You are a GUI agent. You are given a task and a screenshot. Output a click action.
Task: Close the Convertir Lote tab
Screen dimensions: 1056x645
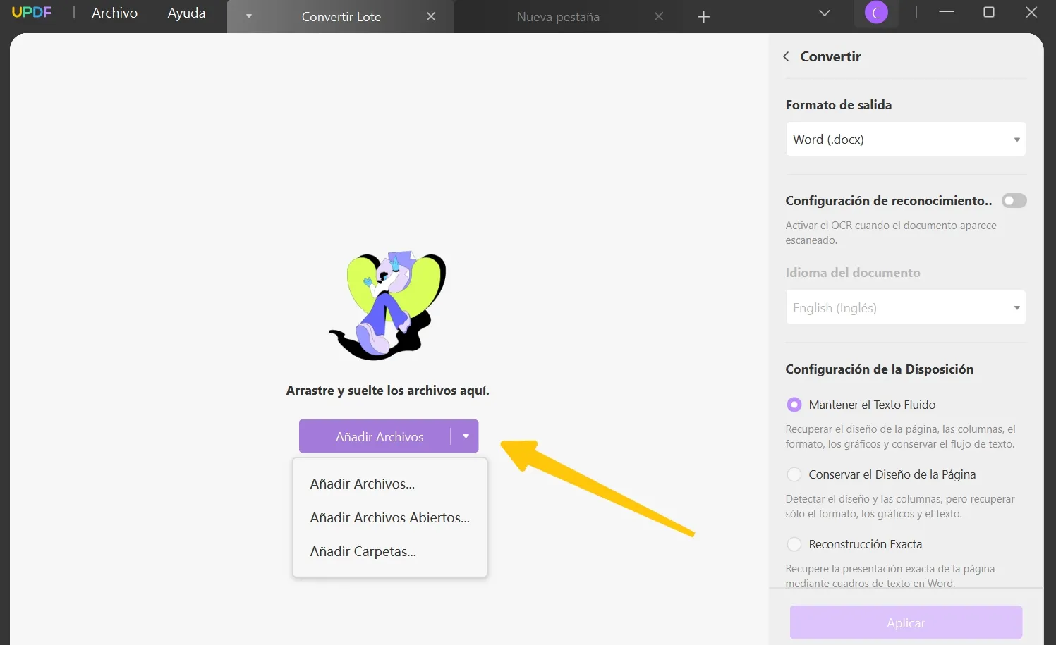(431, 16)
